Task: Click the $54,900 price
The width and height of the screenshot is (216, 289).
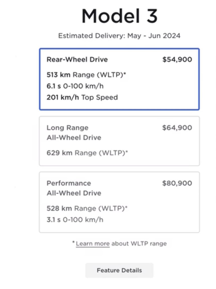Action: [177, 59]
